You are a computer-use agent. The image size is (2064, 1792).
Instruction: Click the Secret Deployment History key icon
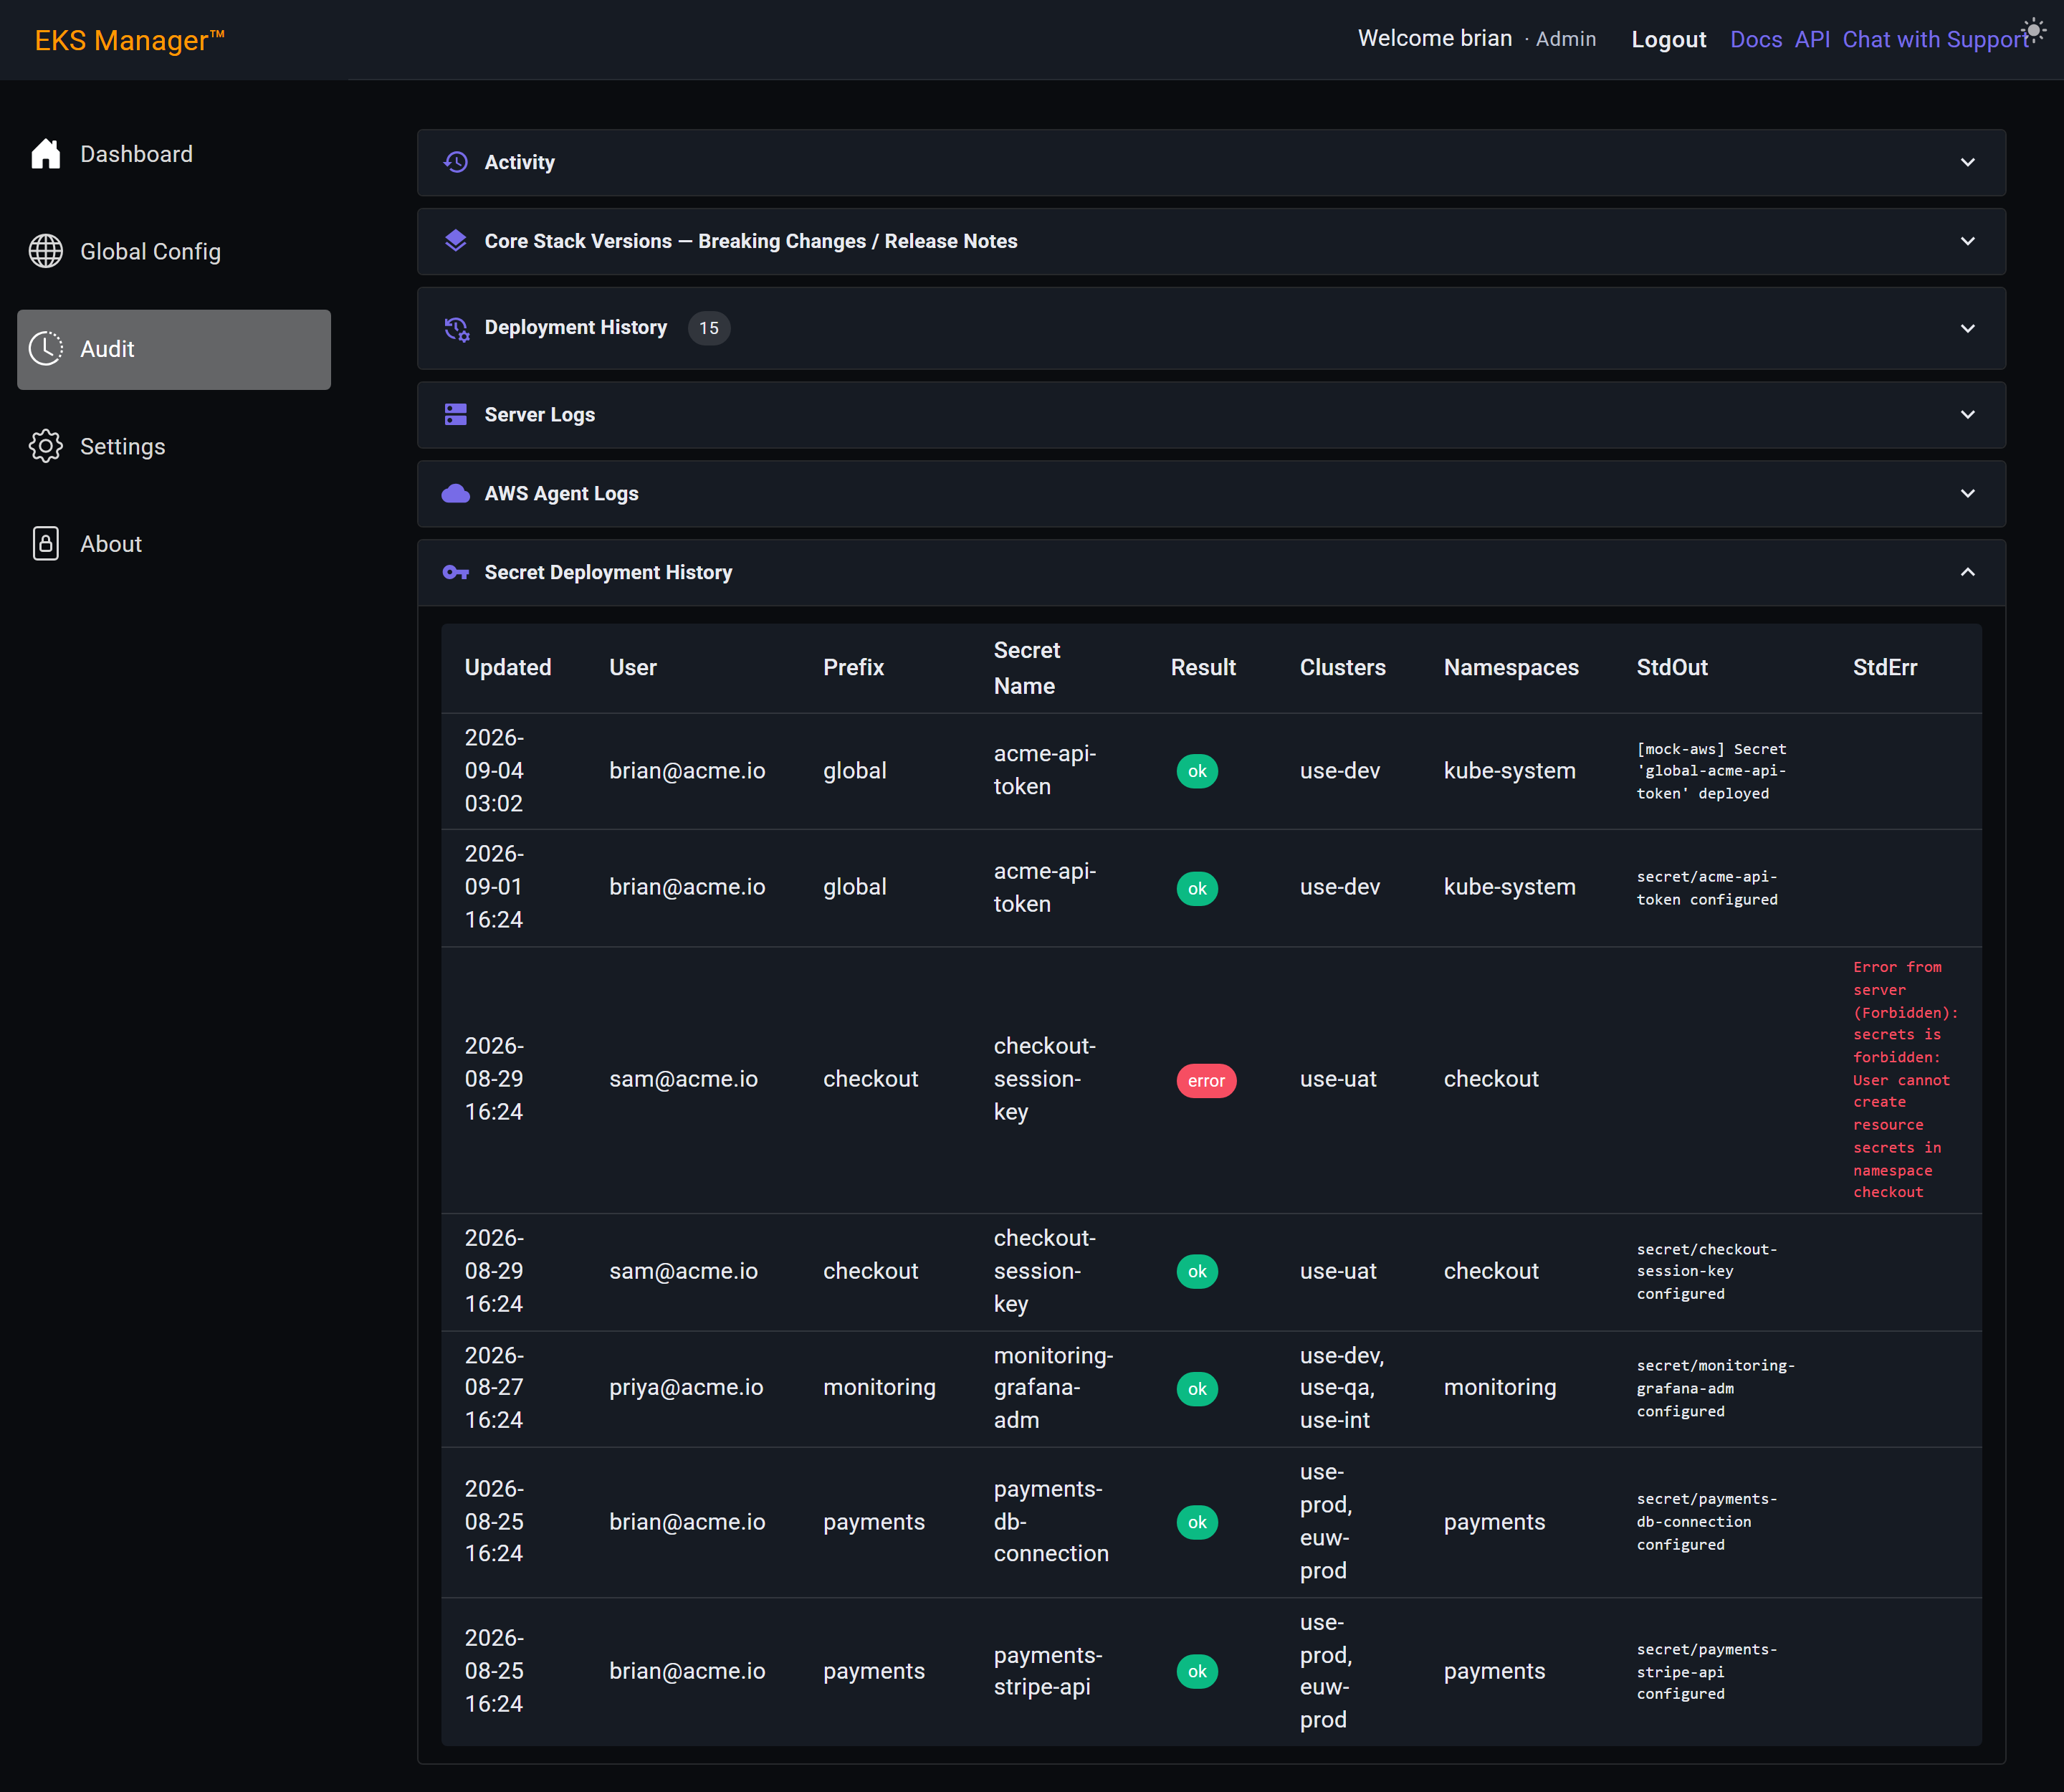pyautogui.click(x=456, y=572)
